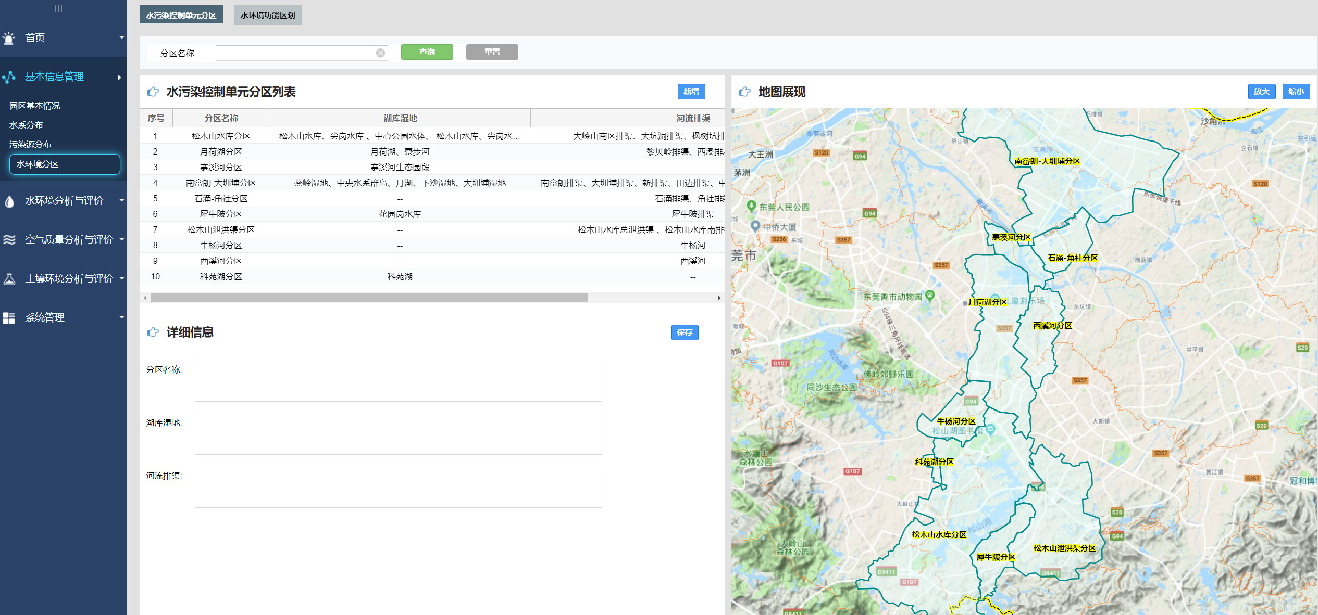This screenshot has width=1318, height=615.
Task: Click the pointing hand icon by 地图展现
Action: [x=744, y=92]
